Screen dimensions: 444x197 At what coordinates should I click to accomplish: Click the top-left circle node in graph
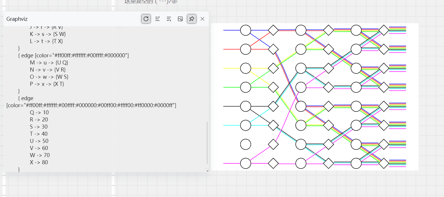[x=245, y=30]
